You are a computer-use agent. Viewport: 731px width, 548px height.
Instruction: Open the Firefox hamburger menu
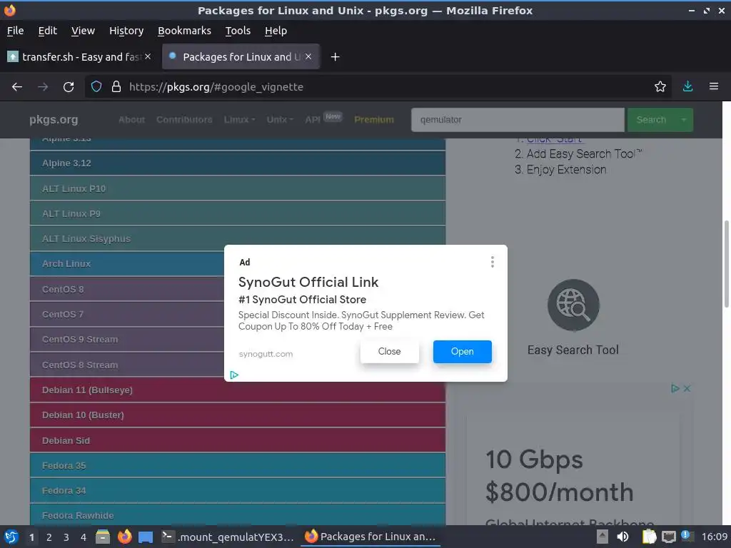pyautogui.click(x=713, y=86)
